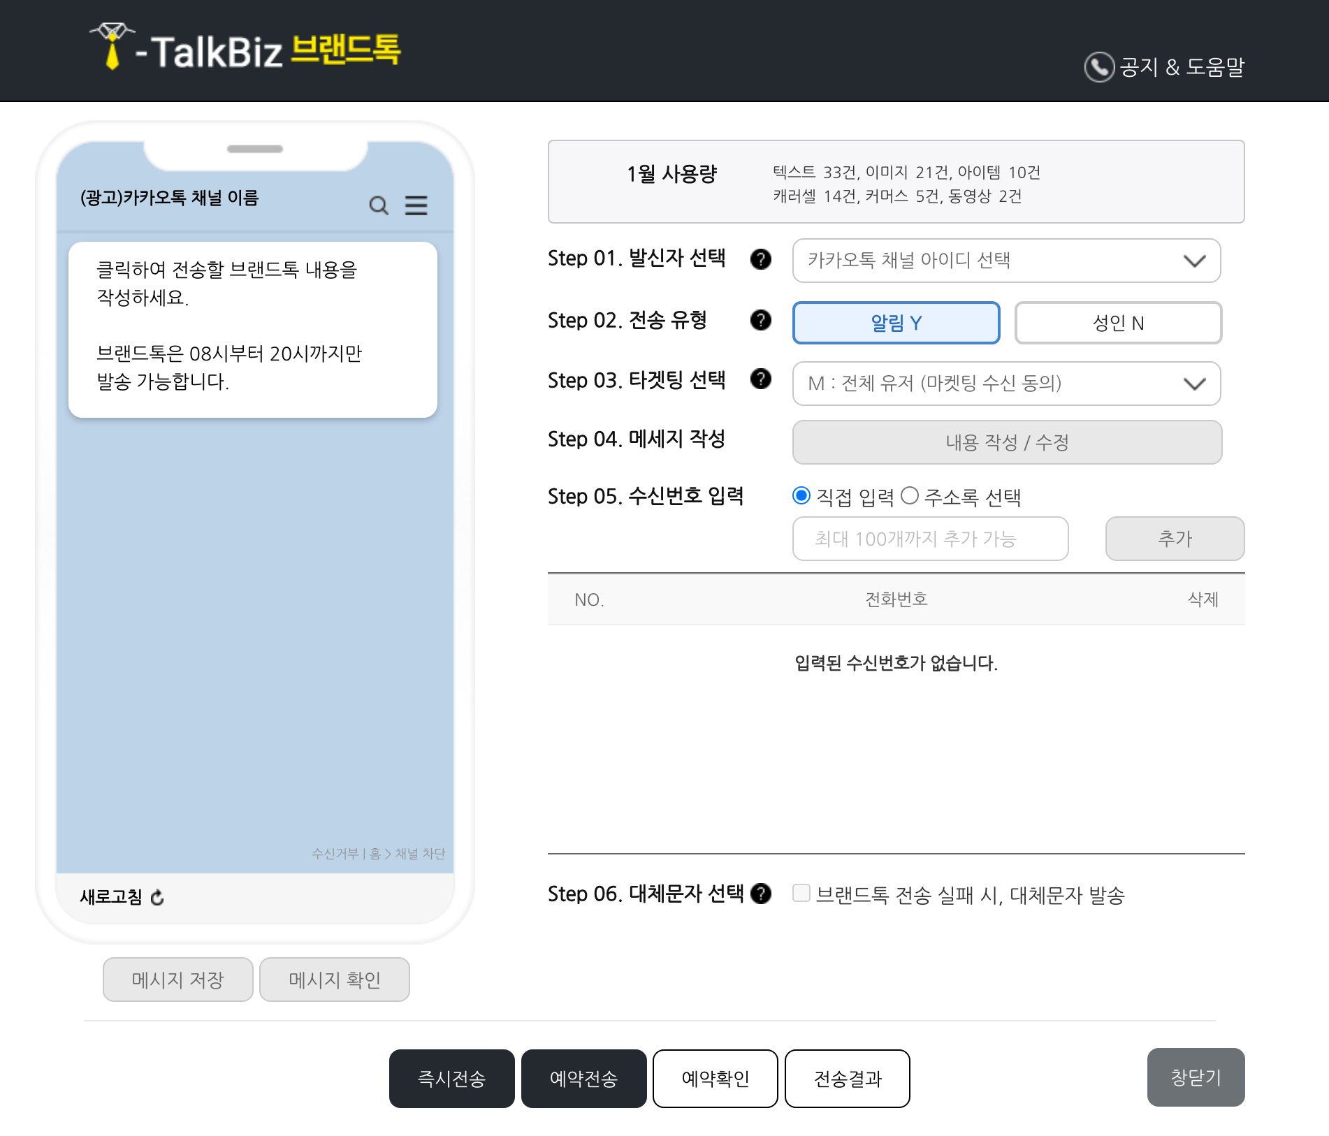
Task: Click the phone icon beside 공지 & 도움말
Action: point(1098,66)
